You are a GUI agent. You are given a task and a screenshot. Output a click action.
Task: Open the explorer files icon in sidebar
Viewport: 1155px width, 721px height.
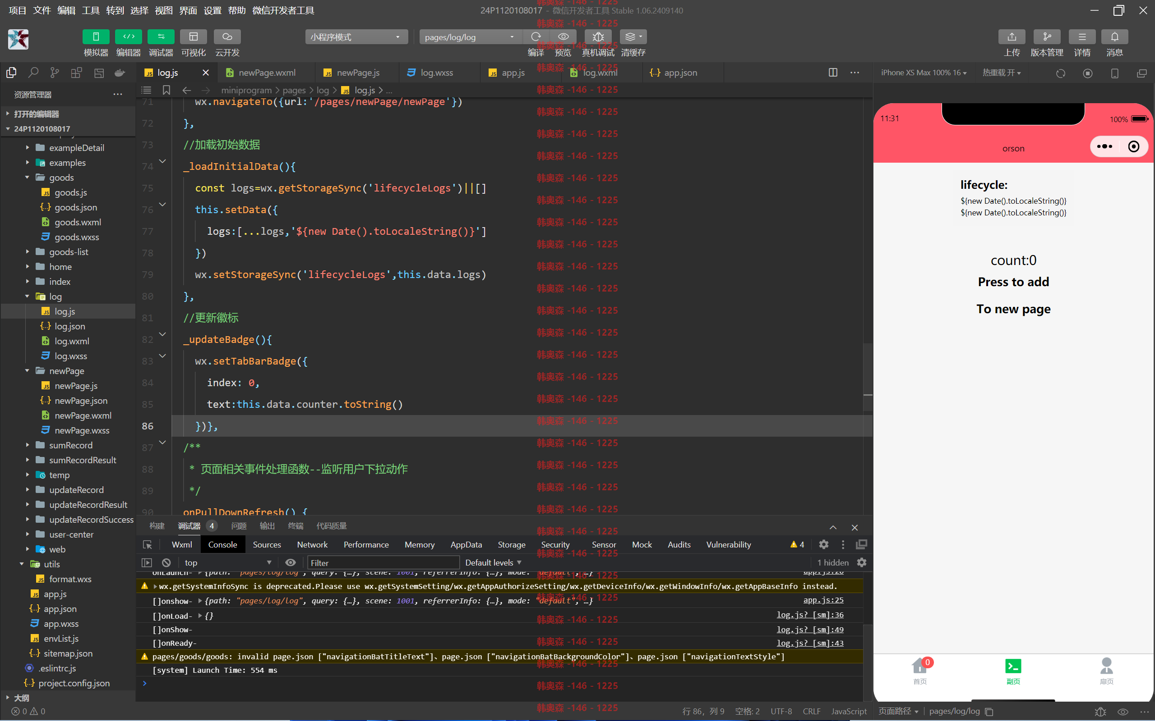click(11, 73)
